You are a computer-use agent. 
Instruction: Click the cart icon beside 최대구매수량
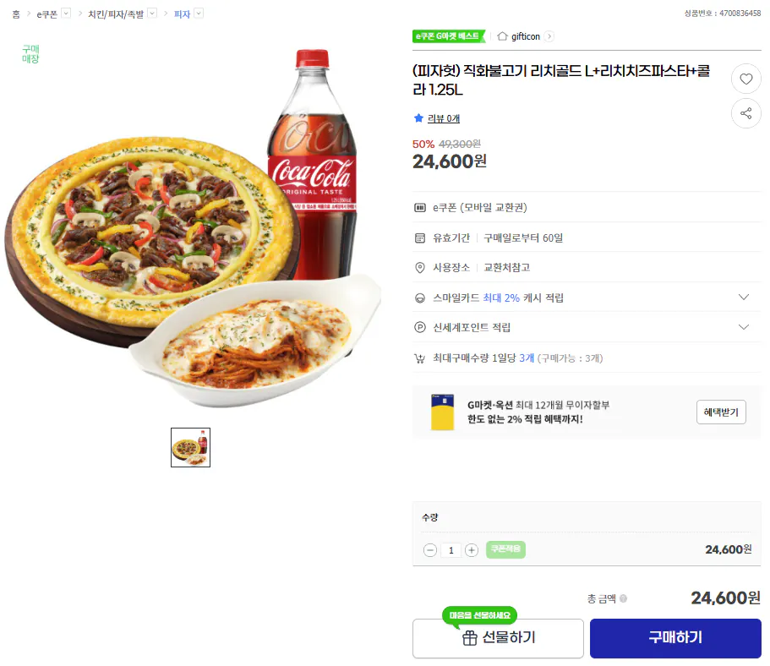[419, 358]
